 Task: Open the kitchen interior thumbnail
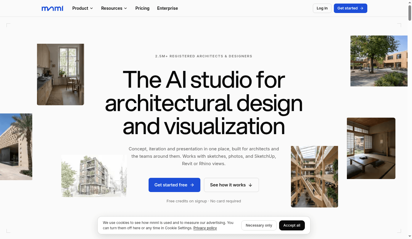coord(60,74)
